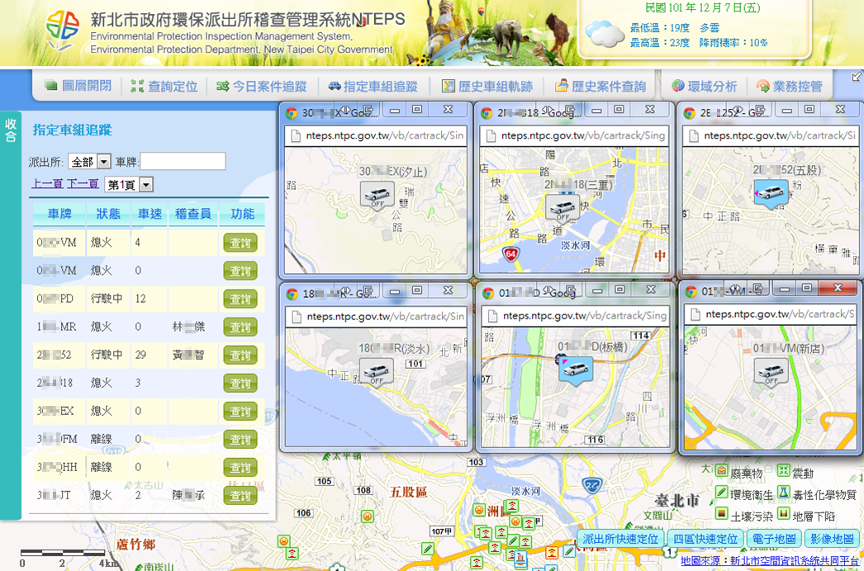Click the 地層下陷 subsidence legend icon
The height and width of the screenshot is (571, 864).
783,514
